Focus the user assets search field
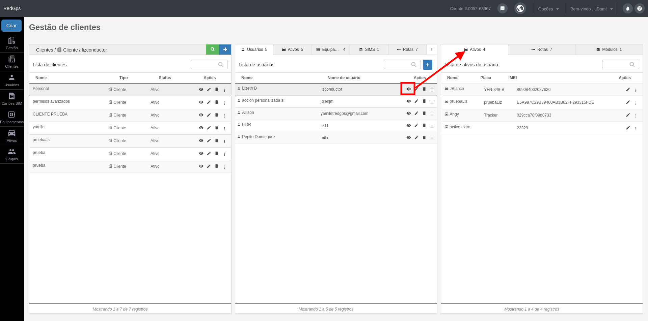 [x=621, y=64]
